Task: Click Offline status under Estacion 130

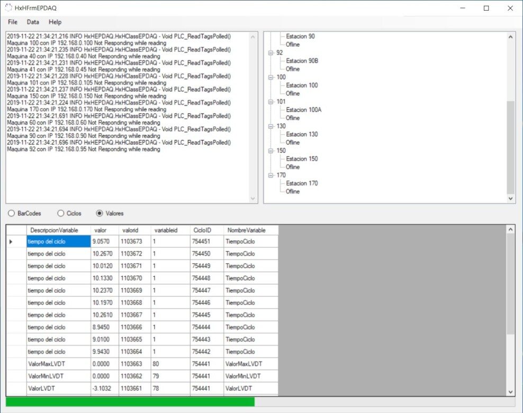Action: [x=293, y=142]
